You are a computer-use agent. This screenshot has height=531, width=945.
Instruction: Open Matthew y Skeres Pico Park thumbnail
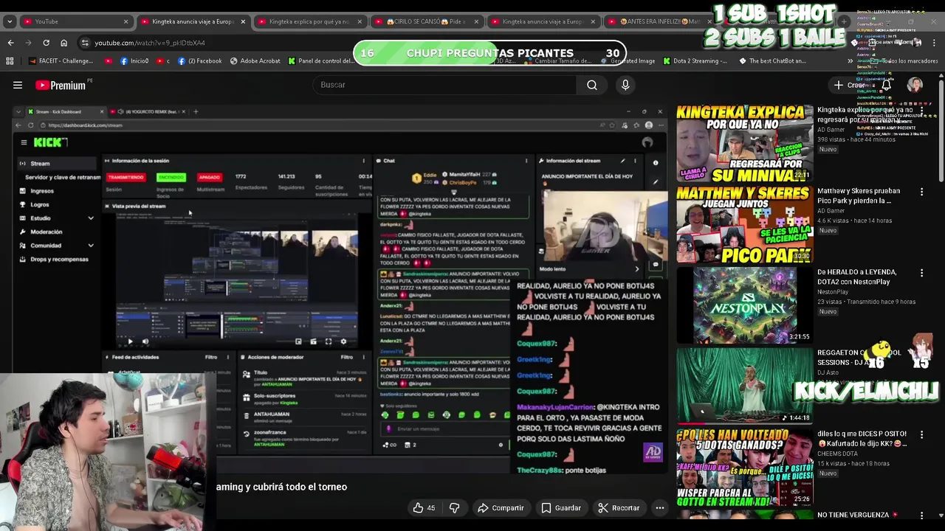(744, 224)
